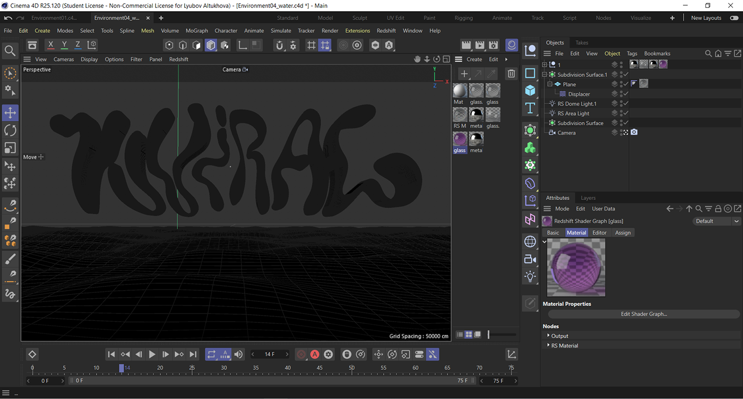Click the Play forward button
743x399 pixels.
point(152,354)
